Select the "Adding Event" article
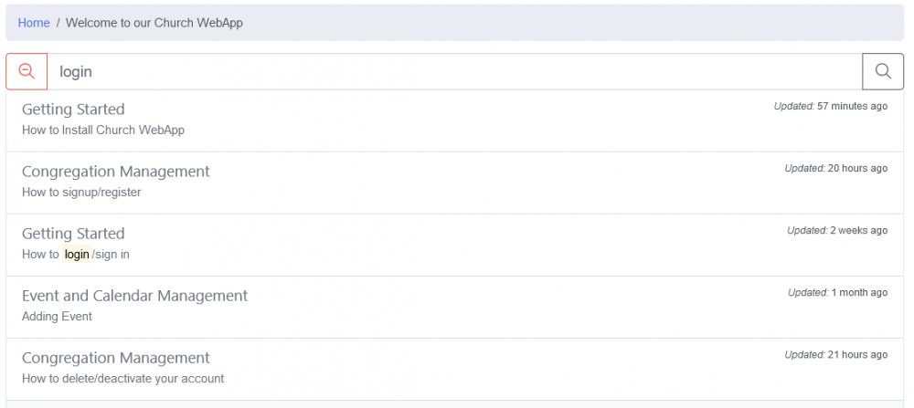This screenshot has width=914, height=408. pos(57,317)
